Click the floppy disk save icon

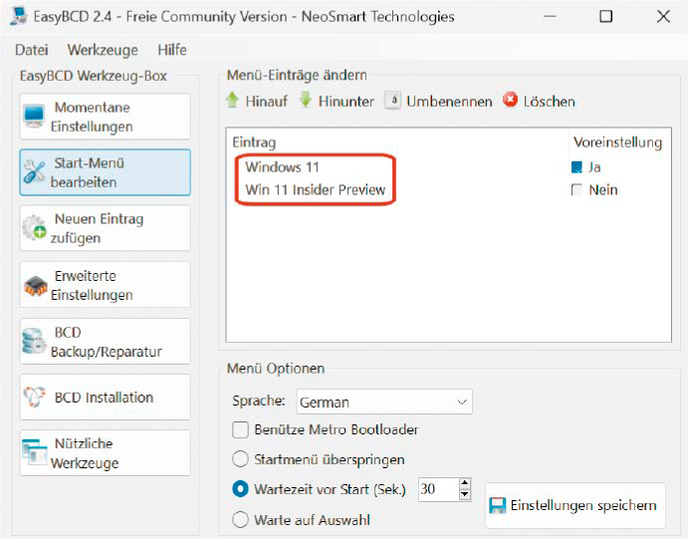(x=497, y=506)
